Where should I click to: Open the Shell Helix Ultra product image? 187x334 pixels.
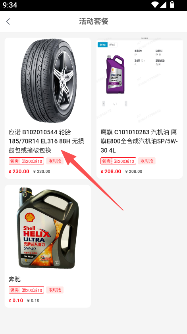pos(48,228)
